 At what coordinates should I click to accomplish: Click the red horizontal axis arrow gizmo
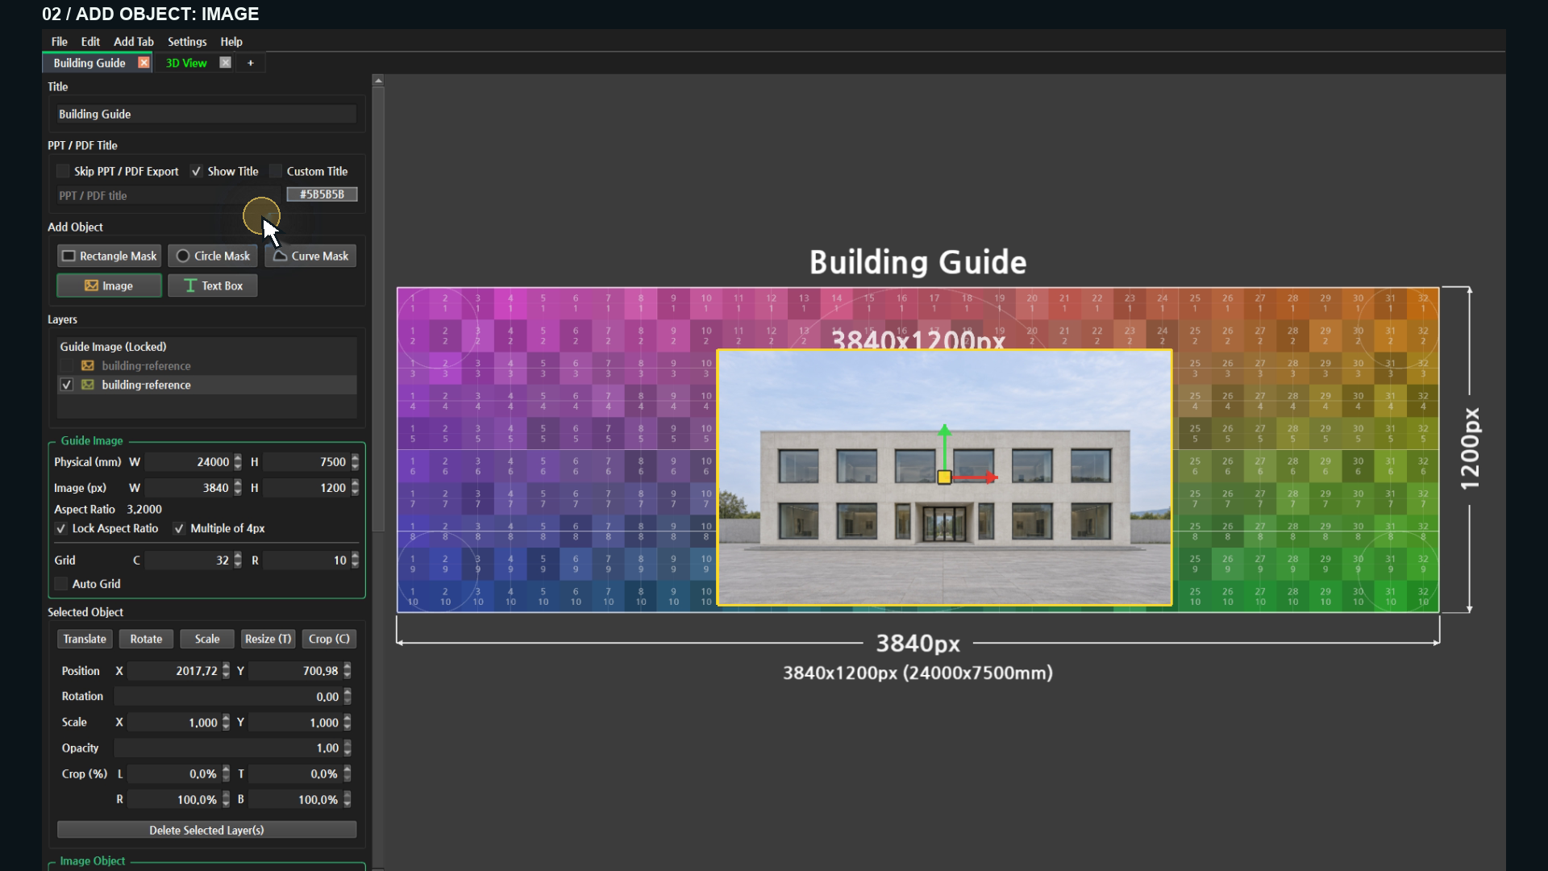[976, 477]
